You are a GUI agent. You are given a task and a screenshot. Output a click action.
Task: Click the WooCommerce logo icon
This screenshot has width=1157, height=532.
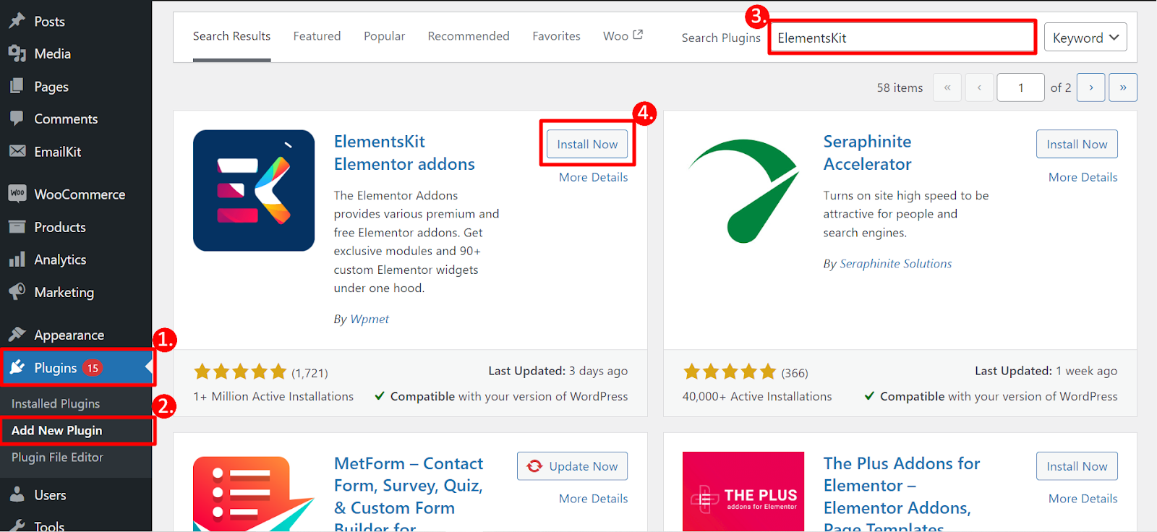pos(17,194)
